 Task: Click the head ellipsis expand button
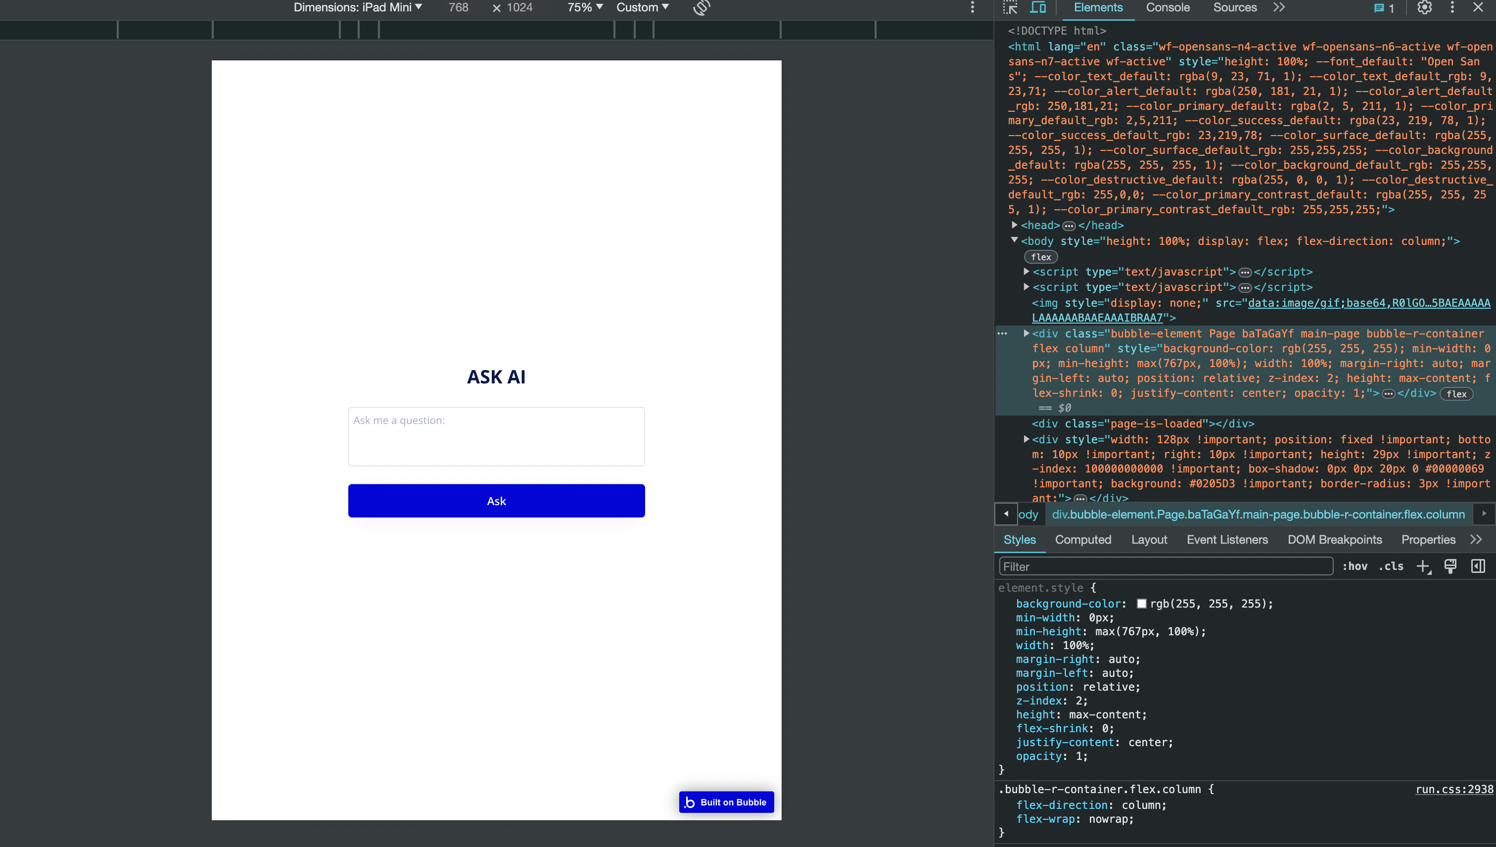(x=1069, y=226)
